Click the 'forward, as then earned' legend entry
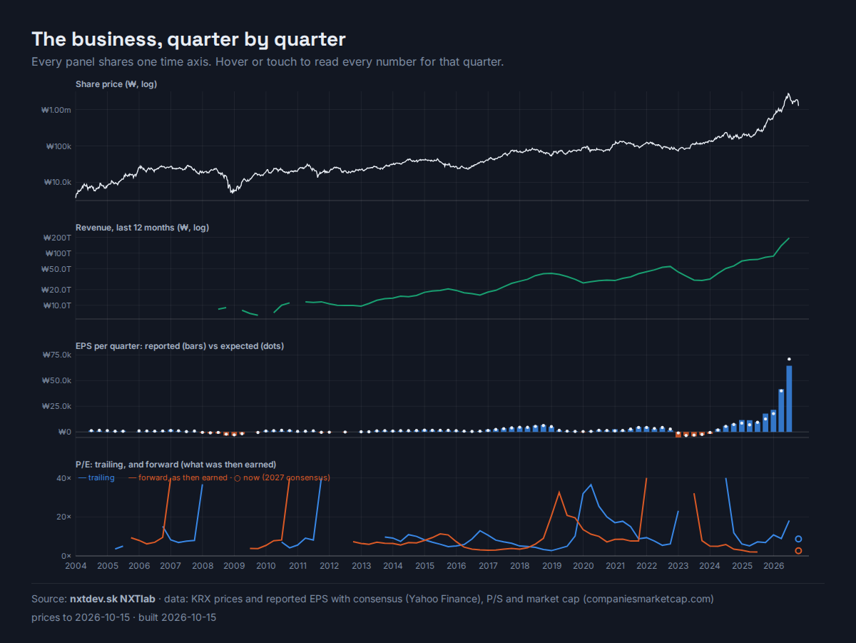 point(178,477)
